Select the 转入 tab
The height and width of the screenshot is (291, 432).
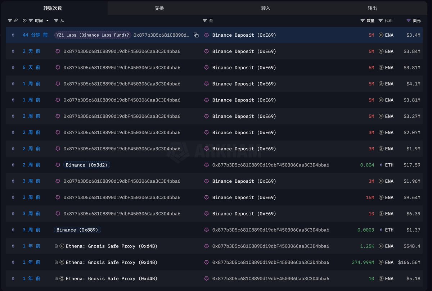pyautogui.click(x=266, y=8)
